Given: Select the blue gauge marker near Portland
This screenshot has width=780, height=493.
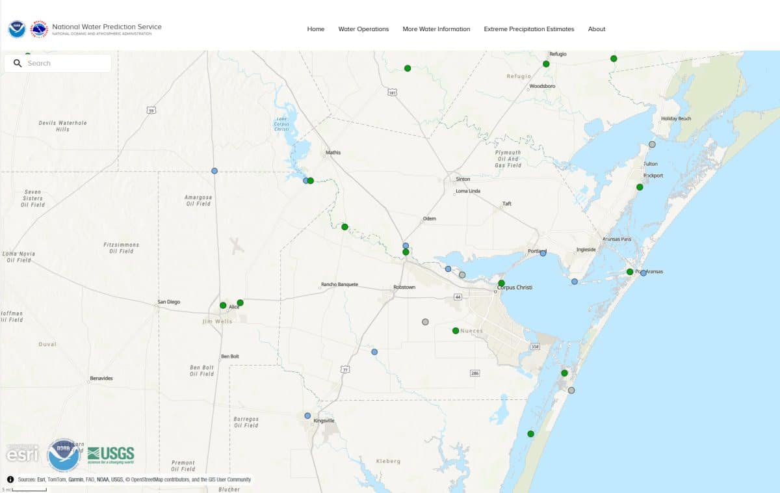Looking at the screenshot, I should point(543,254).
